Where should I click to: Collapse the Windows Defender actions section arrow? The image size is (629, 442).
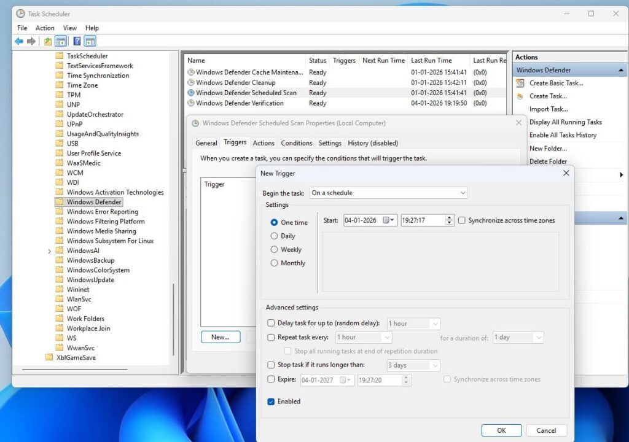[621, 70]
